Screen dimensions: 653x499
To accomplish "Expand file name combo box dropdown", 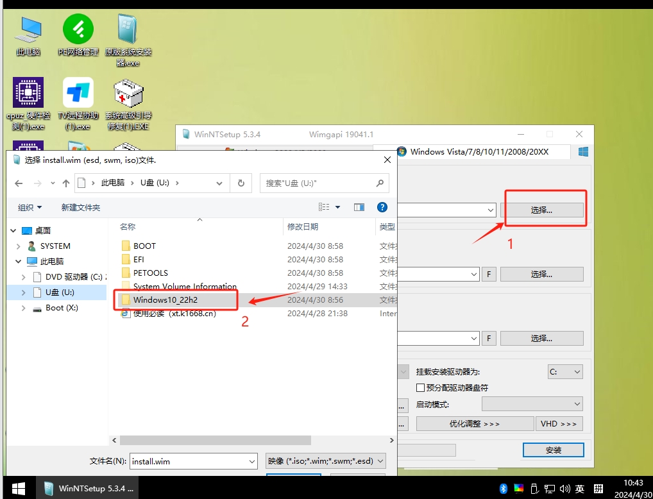I will [x=252, y=462].
